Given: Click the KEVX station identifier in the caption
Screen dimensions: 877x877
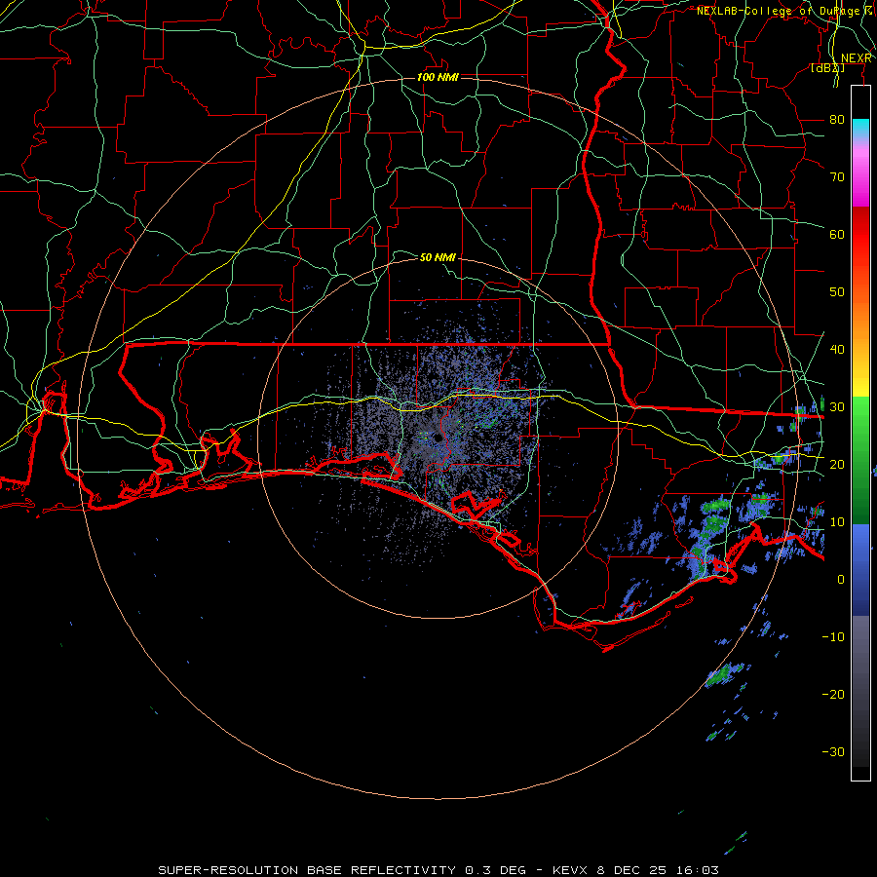Looking at the screenshot, I should 570,870.
